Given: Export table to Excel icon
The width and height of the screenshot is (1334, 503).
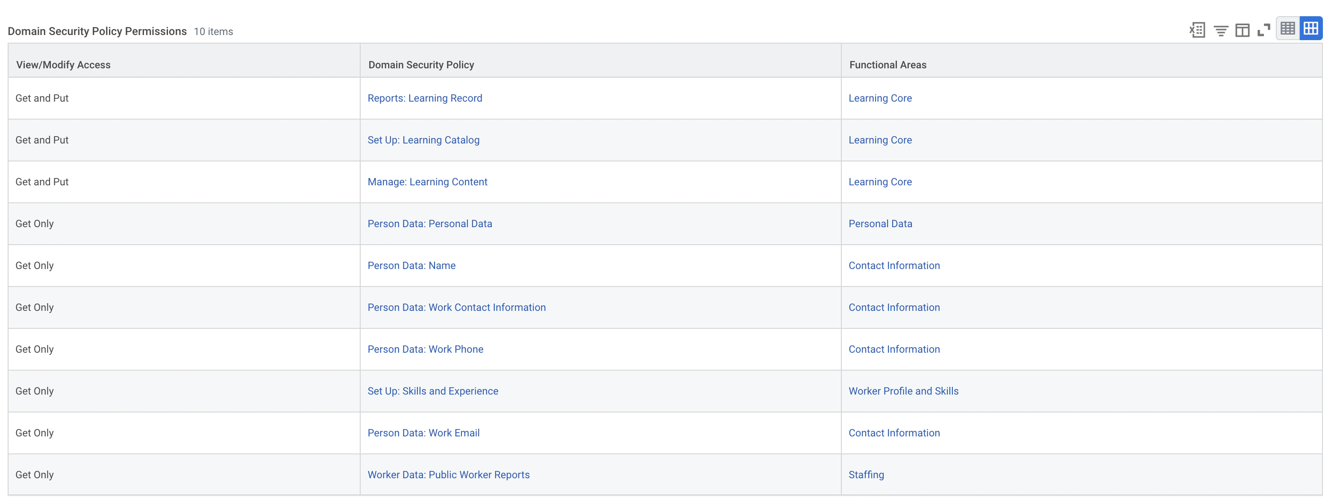Looking at the screenshot, I should pos(1197,30).
